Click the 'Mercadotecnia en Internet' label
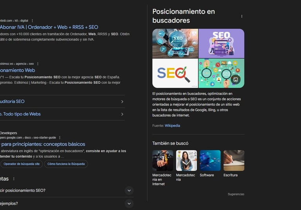The image size is (301, 210). 162,180
